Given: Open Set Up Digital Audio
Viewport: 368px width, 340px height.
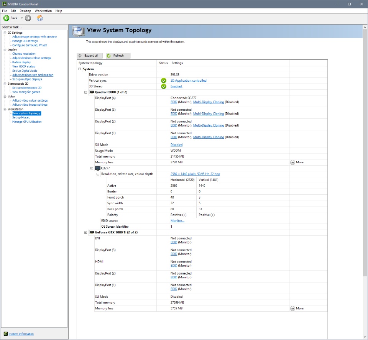Looking at the screenshot, I should (25, 71).
